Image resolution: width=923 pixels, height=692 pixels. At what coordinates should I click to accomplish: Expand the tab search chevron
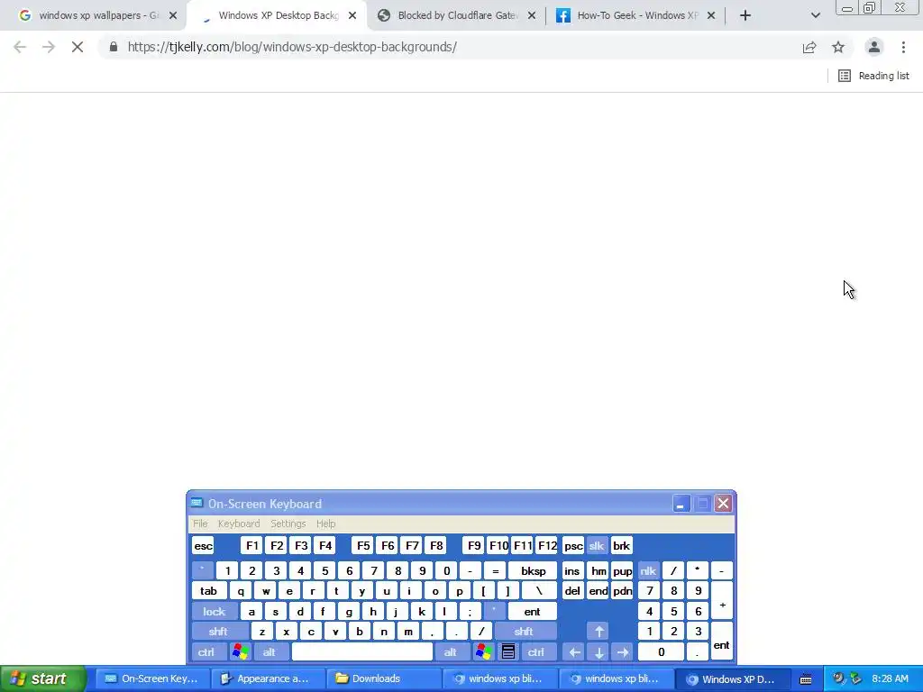tap(815, 16)
